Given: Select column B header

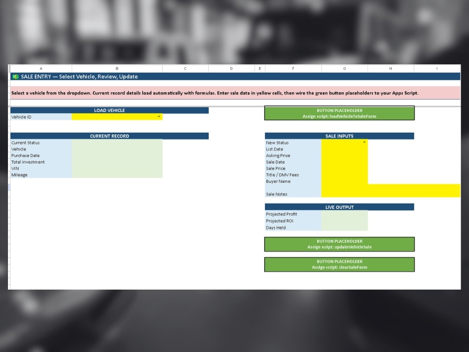Looking at the screenshot, I should click(117, 69).
